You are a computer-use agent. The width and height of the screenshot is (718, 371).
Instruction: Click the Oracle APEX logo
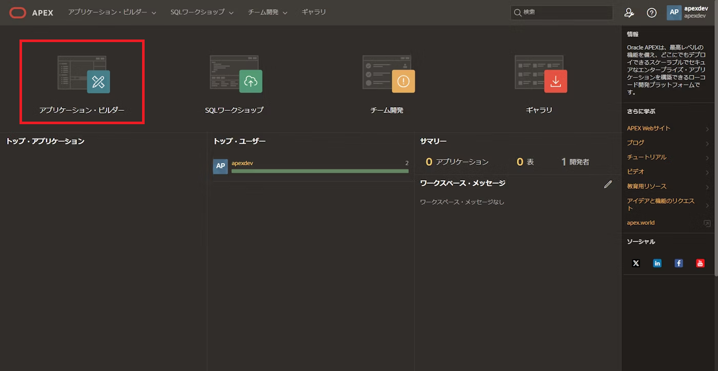(31, 13)
